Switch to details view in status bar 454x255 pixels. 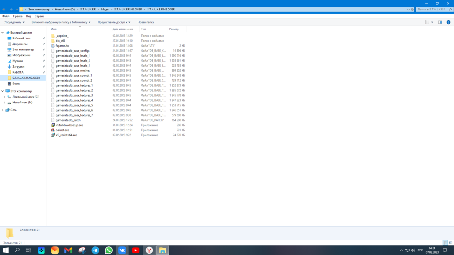click(445, 243)
